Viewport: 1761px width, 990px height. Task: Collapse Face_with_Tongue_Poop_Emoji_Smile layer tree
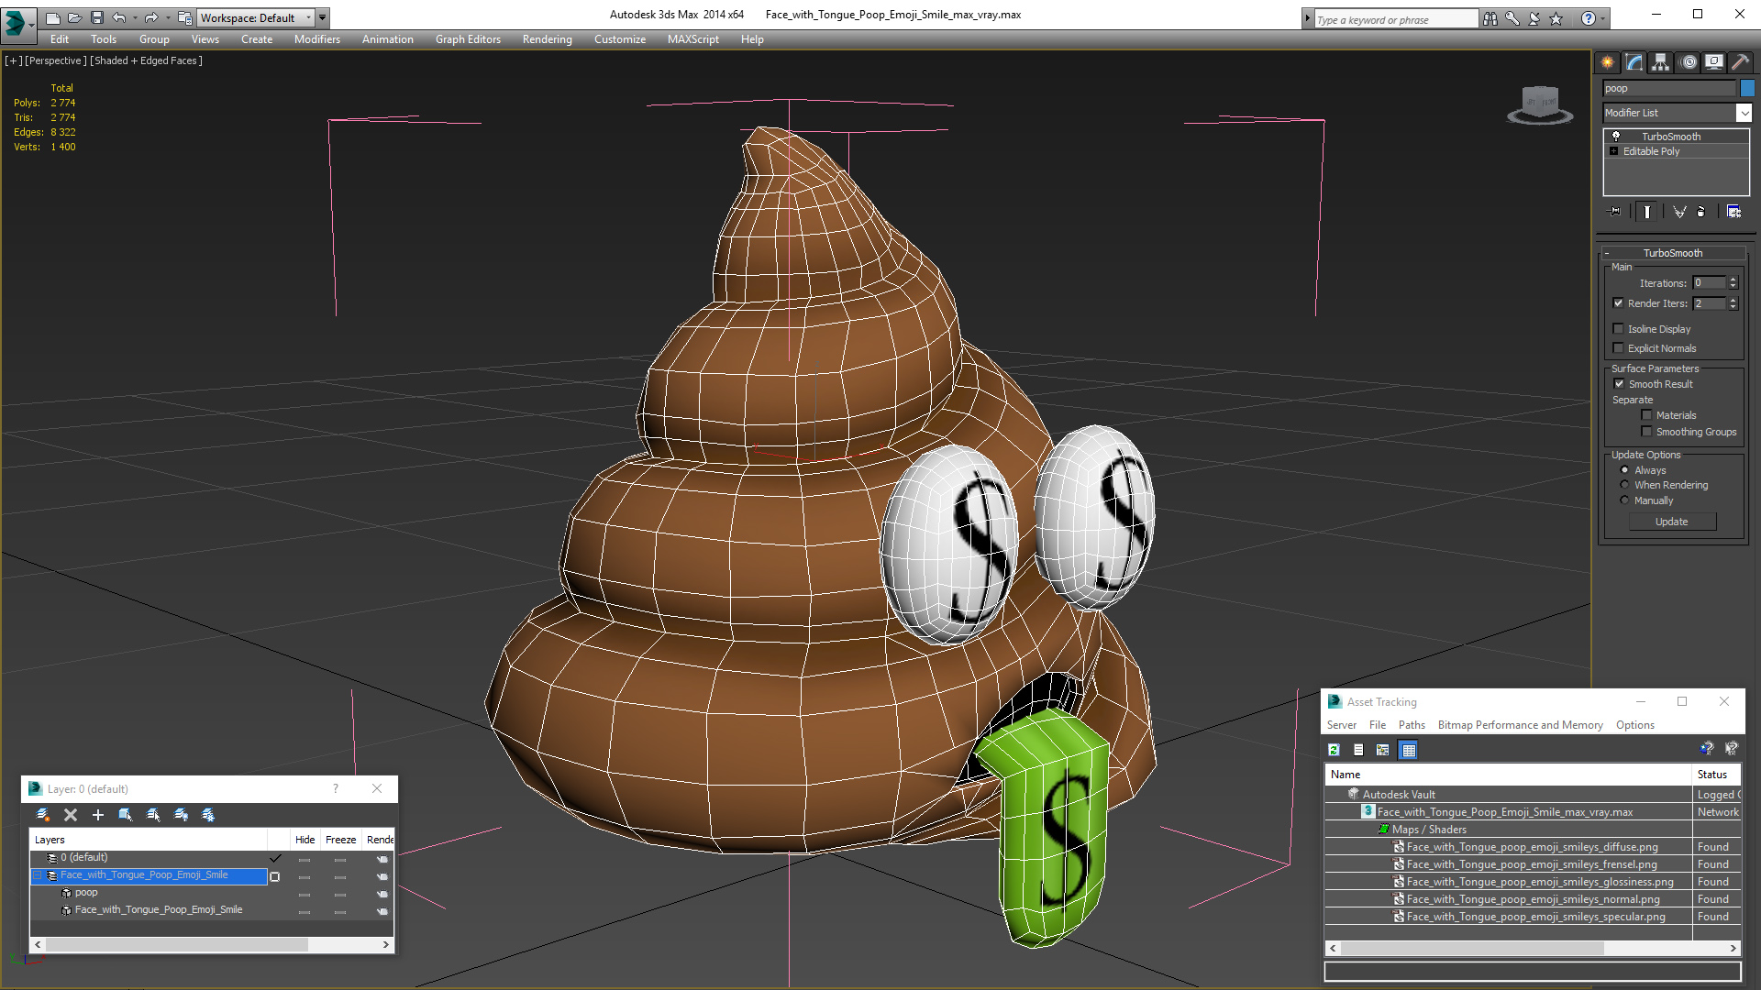[38, 875]
